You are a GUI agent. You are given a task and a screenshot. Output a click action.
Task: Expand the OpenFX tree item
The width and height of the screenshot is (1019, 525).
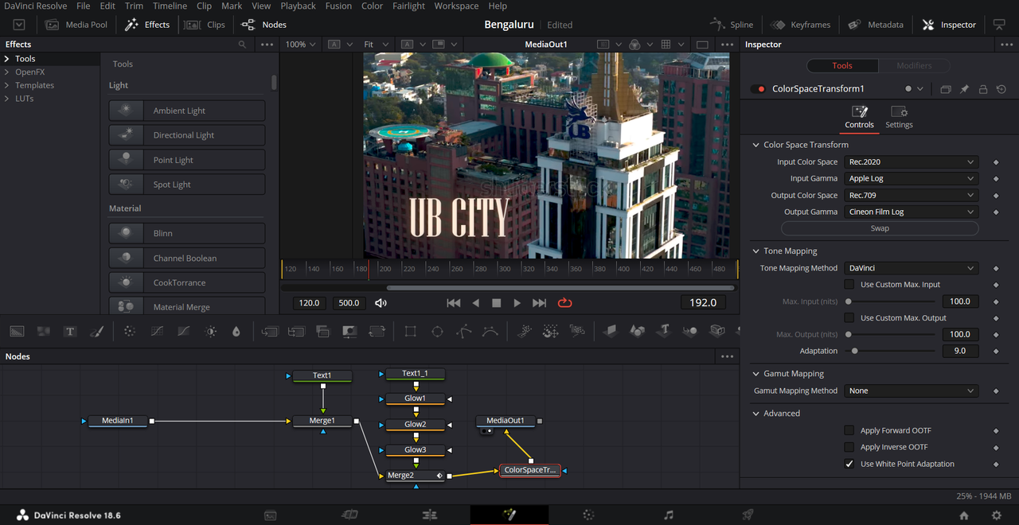tap(7, 72)
